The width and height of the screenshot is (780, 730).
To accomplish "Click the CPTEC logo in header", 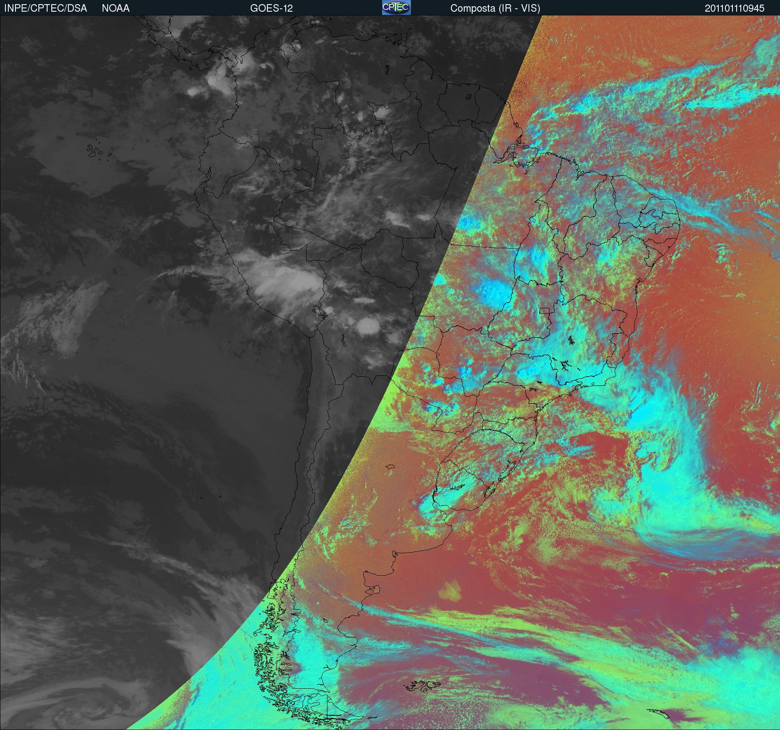I will coord(396,8).
